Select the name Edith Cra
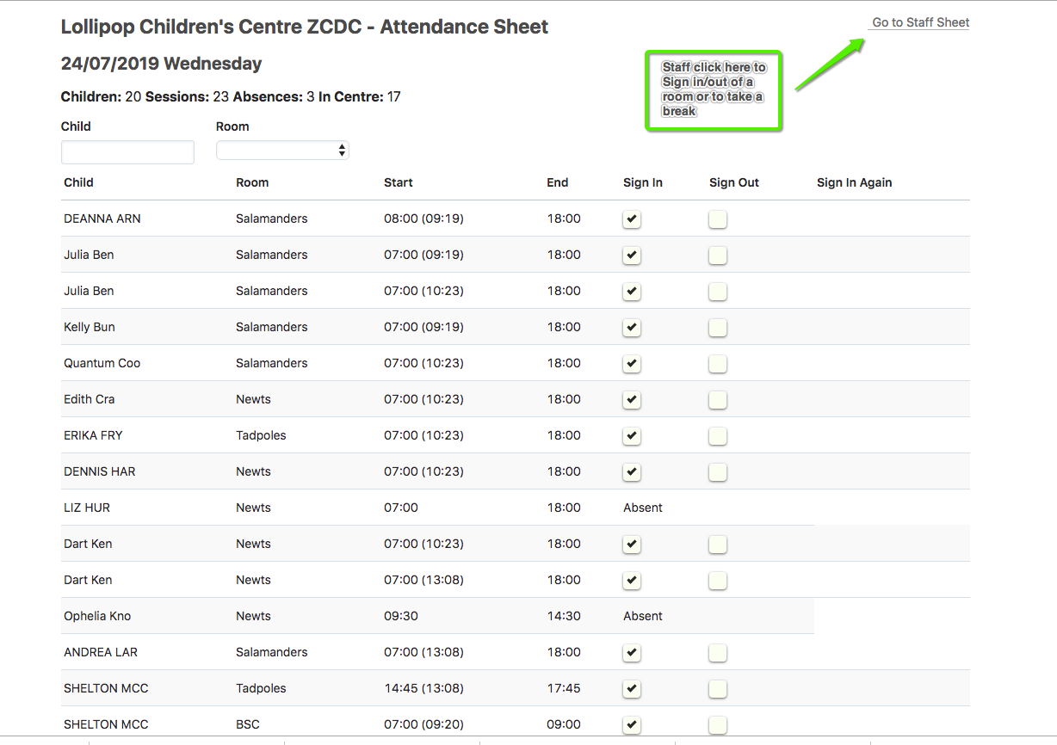The width and height of the screenshot is (1057, 745). 90,399
